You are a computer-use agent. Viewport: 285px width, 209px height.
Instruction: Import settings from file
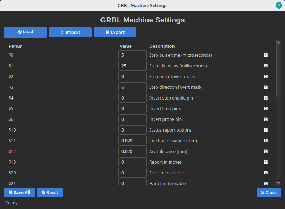pos(70,32)
